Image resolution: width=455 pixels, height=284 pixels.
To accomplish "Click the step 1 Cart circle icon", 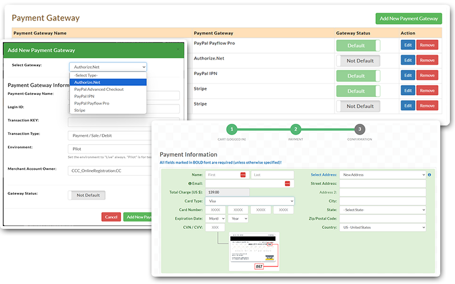I will point(231,129).
